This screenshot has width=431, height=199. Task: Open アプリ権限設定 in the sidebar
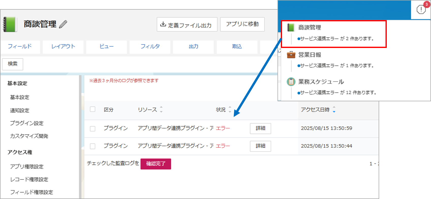(x=27, y=167)
